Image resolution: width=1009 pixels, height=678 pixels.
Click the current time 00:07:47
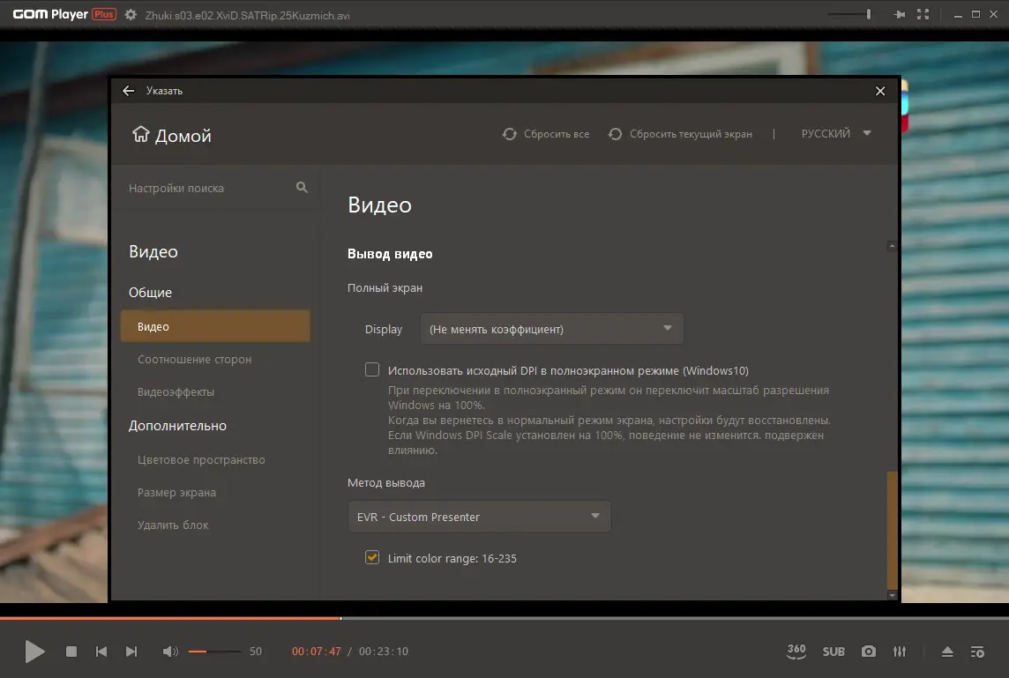click(317, 652)
